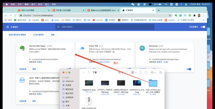The width and height of the screenshot is (215, 109).
Task: Open 详细信息 for the uVPN extension
Action: pos(23,101)
